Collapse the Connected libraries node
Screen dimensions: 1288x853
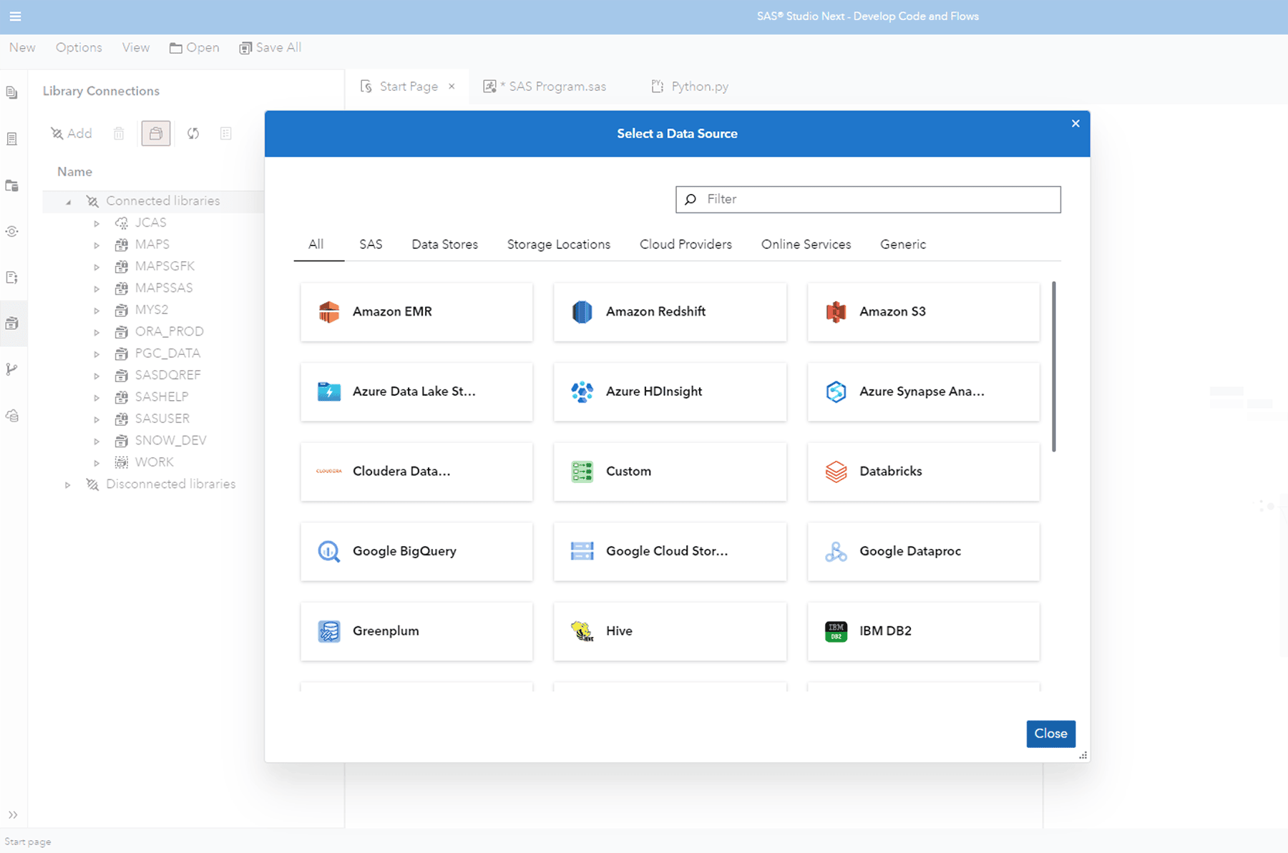(69, 201)
